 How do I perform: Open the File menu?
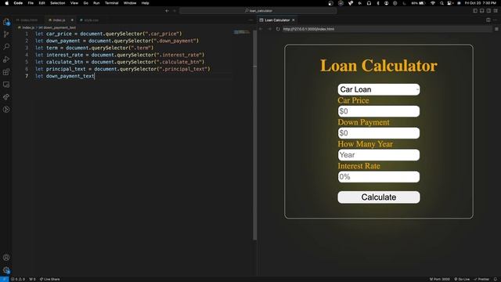pyautogui.click(x=31, y=3)
